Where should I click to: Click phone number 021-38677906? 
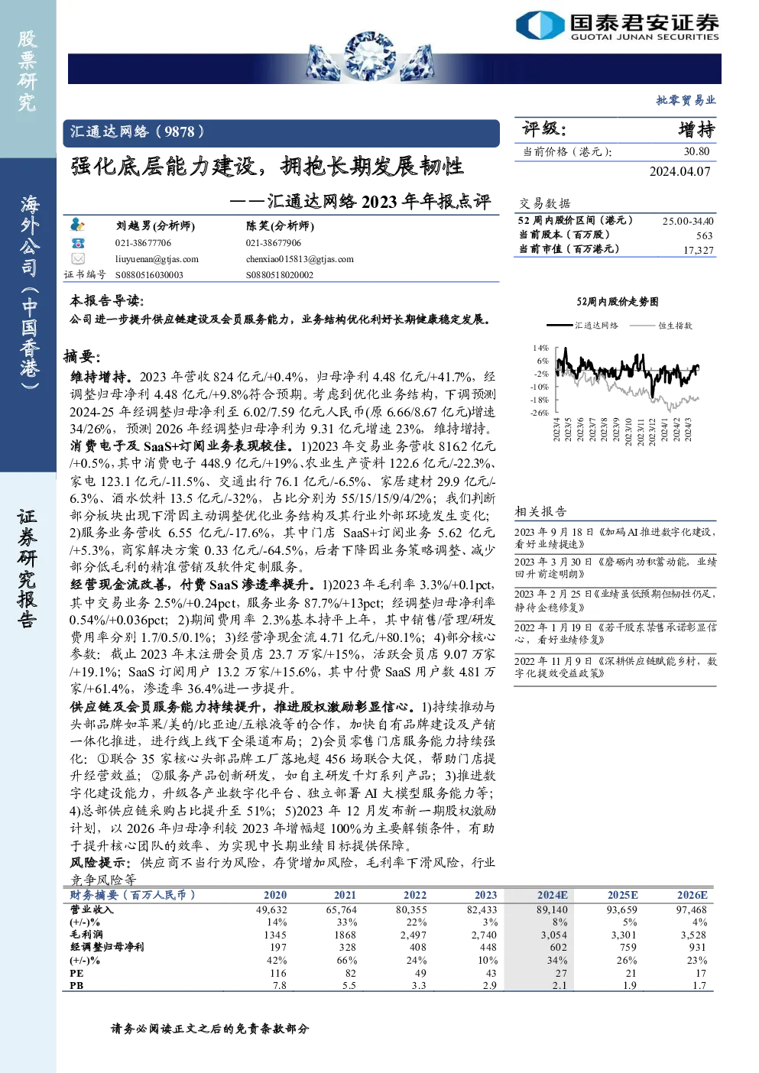[x=274, y=242]
